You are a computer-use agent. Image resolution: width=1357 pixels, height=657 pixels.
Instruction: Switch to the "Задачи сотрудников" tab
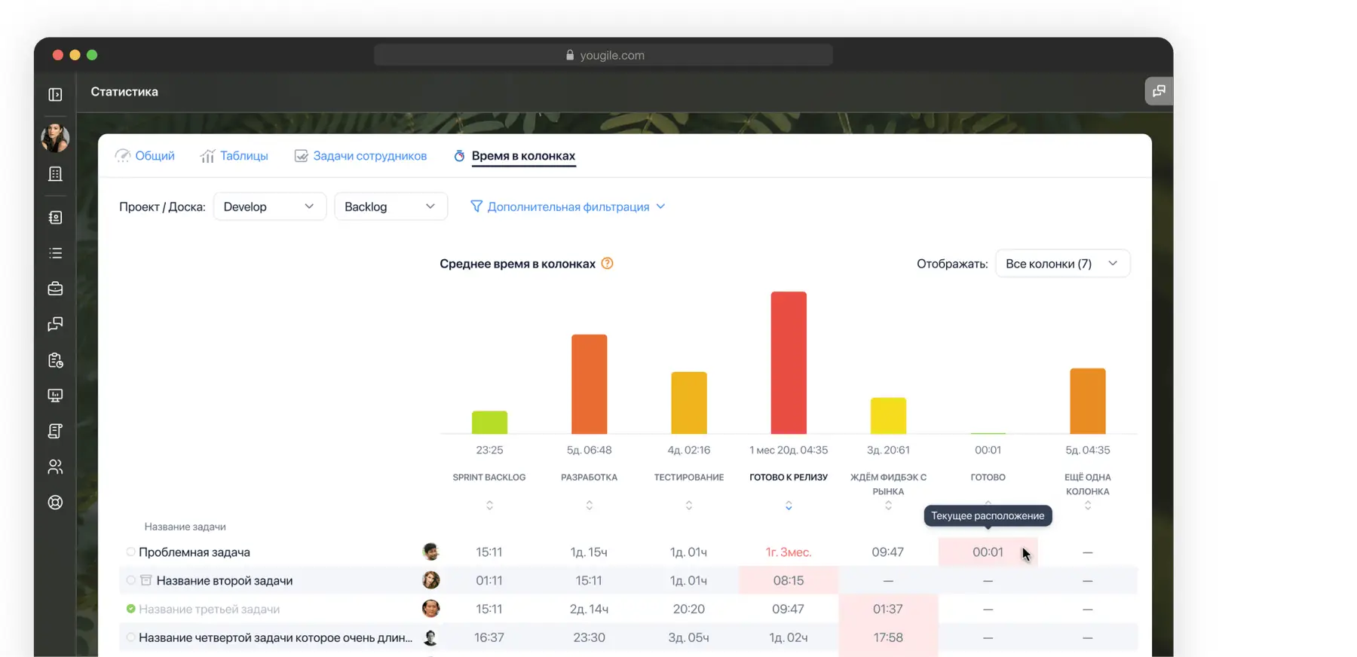click(x=360, y=156)
